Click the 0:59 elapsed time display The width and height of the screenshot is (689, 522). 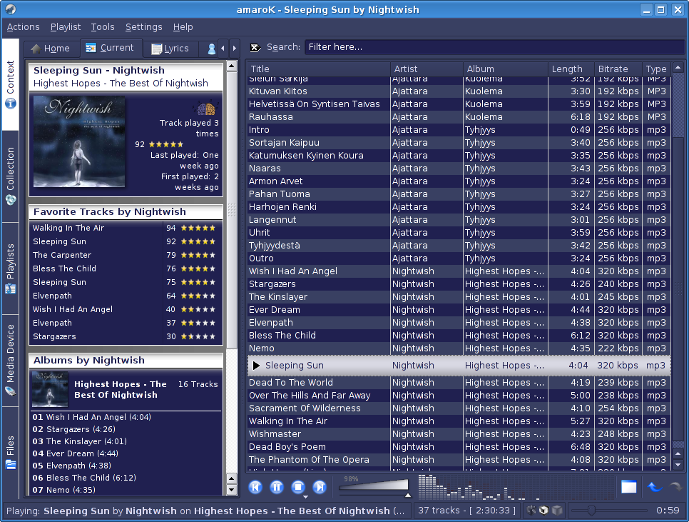(668, 510)
